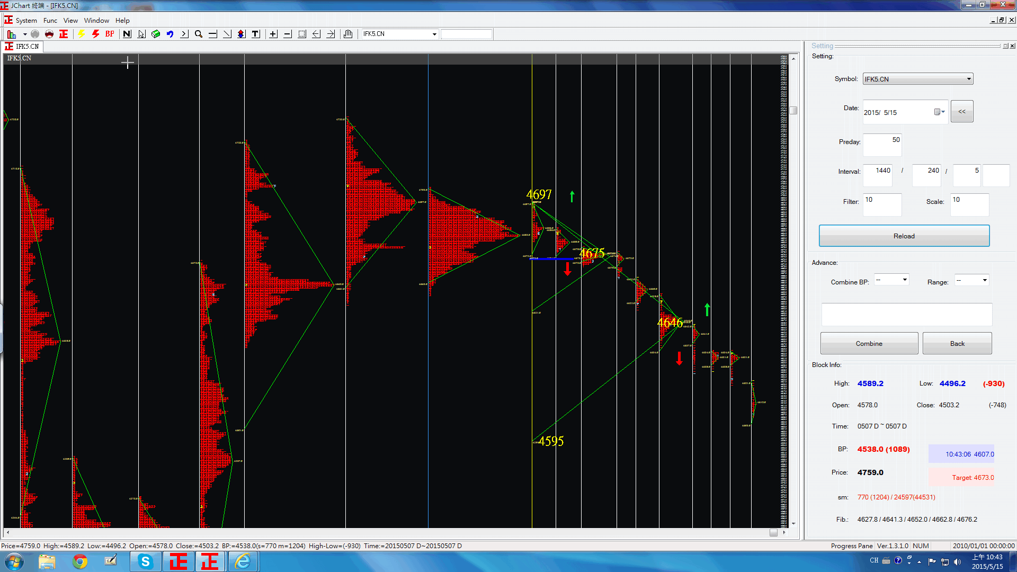This screenshot has height=572, width=1017.
Task: Open the Windows Start menu
Action: (x=14, y=561)
